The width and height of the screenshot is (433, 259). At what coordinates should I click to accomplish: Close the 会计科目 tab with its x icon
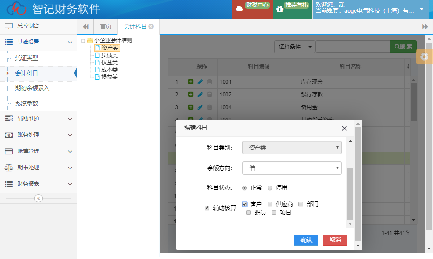click(x=151, y=27)
